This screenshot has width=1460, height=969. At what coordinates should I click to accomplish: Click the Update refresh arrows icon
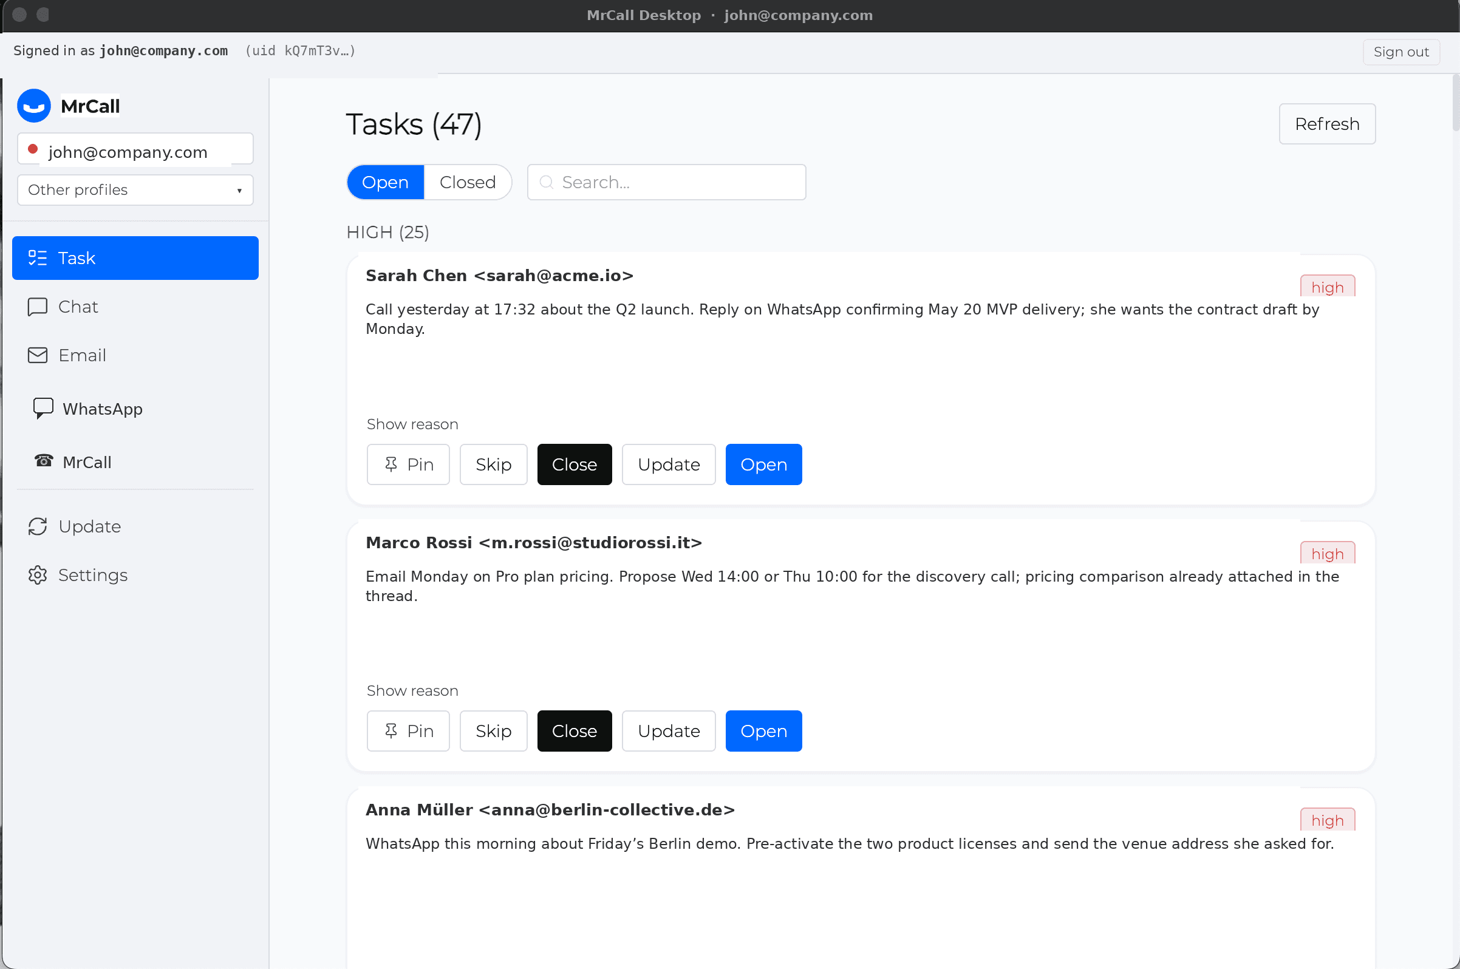tap(38, 526)
